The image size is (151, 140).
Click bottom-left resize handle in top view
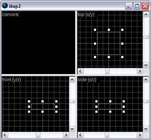click(95, 57)
